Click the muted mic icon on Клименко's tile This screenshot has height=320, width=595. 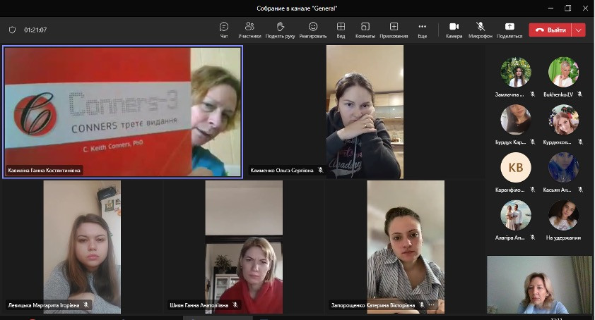[320, 170]
